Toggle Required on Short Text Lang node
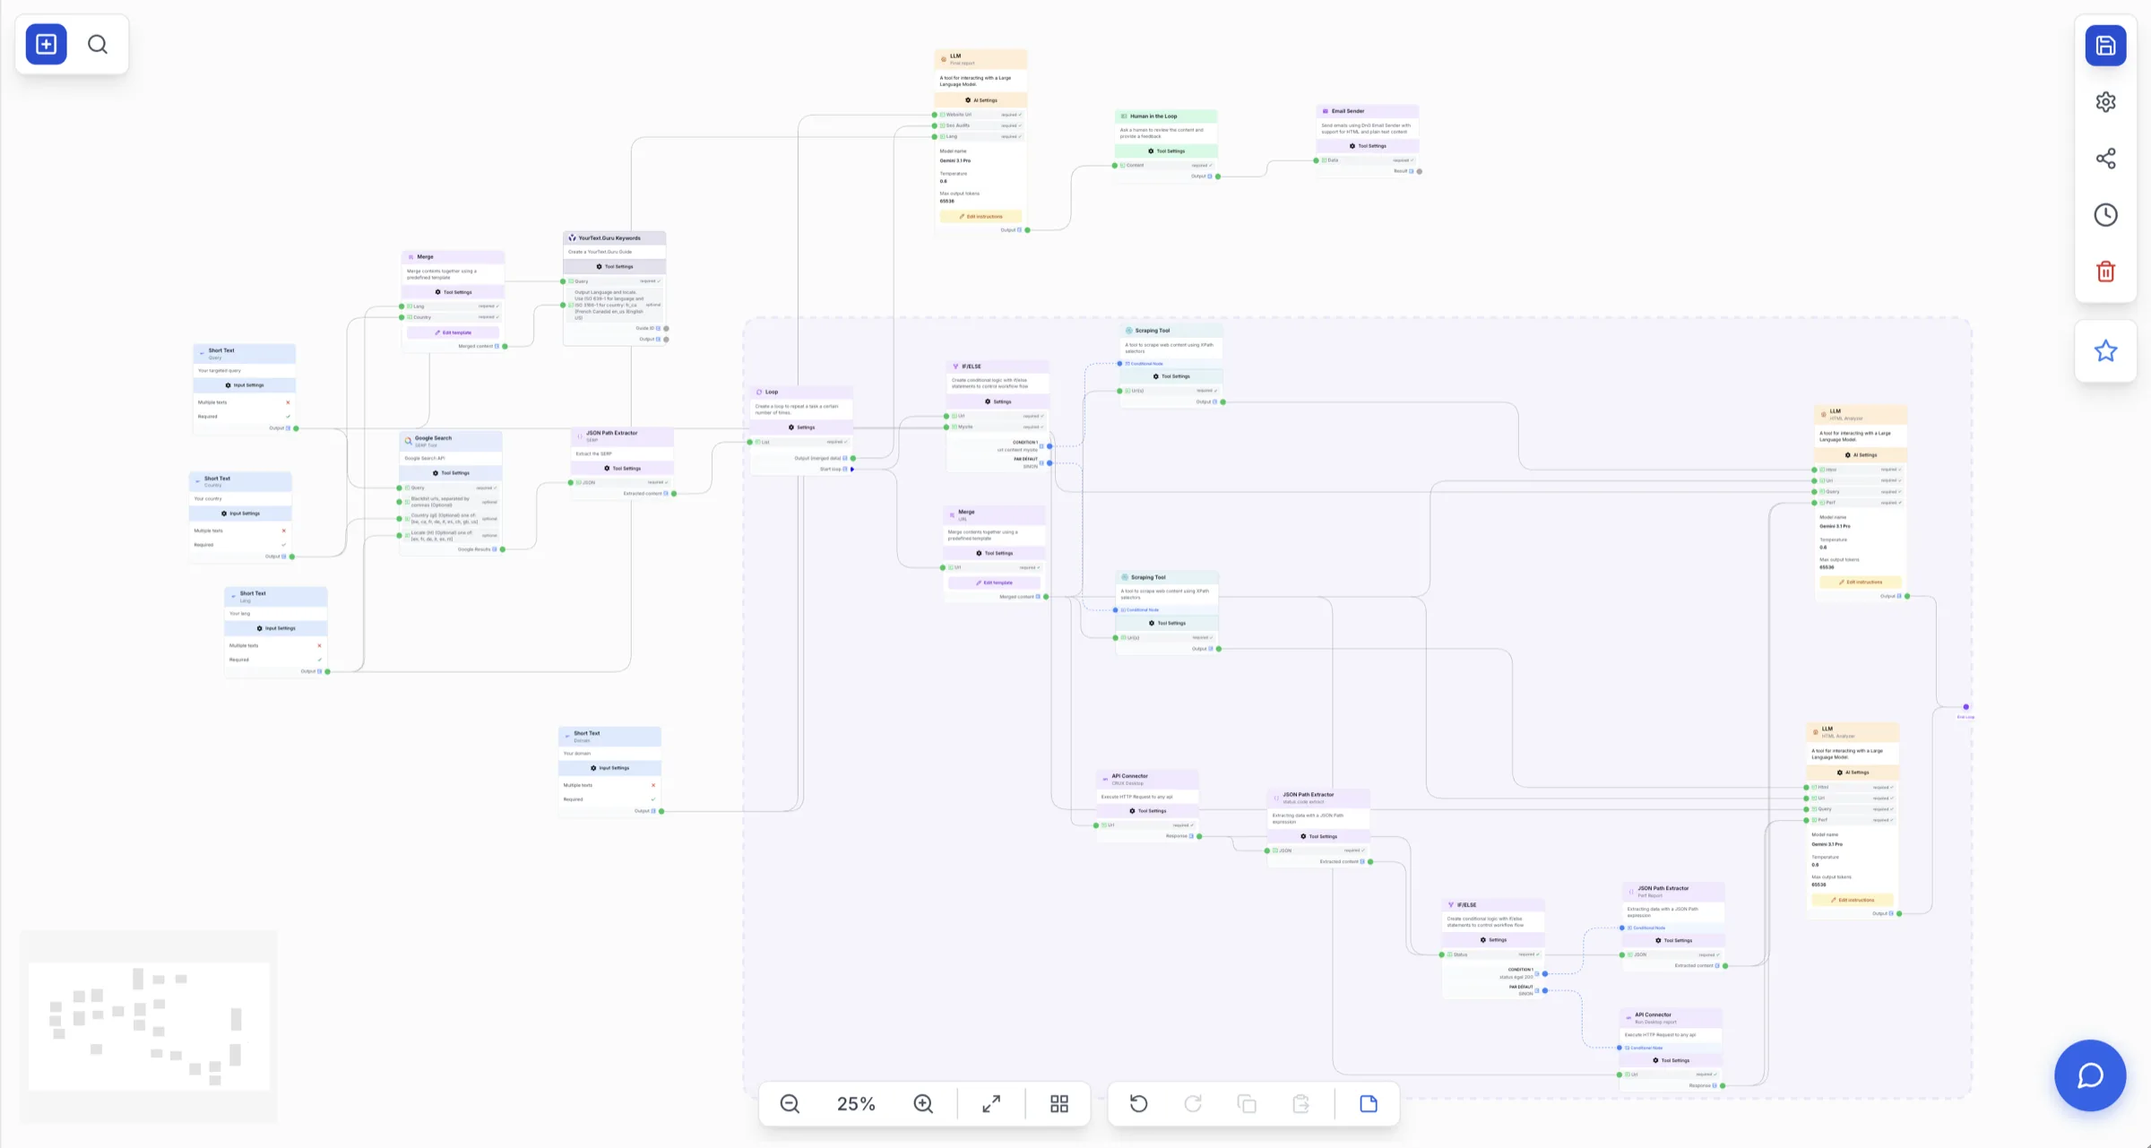The height and width of the screenshot is (1148, 2151). [319, 660]
